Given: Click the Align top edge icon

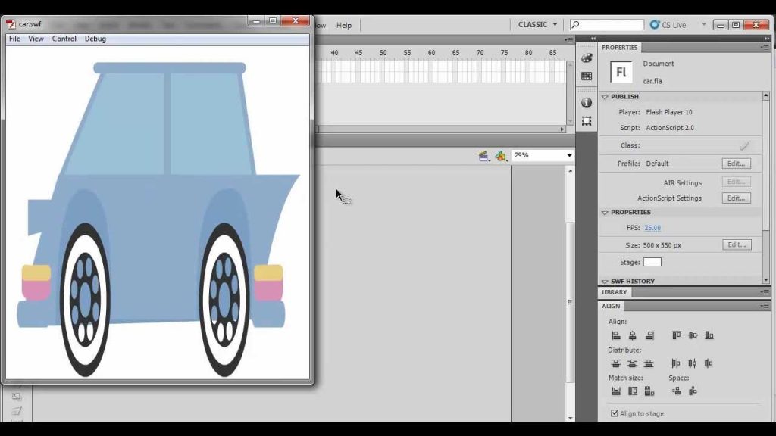Looking at the screenshot, I should [676, 335].
